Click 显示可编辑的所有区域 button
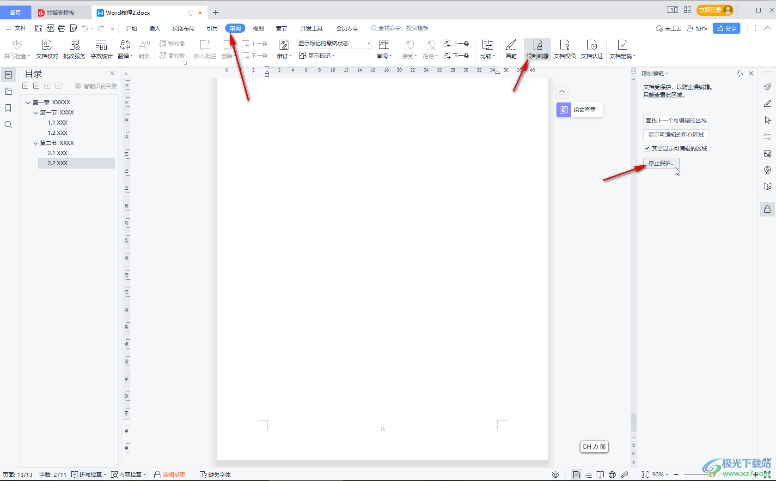Image resolution: width=776 pixels, height=481 pixels. [676, 135]
